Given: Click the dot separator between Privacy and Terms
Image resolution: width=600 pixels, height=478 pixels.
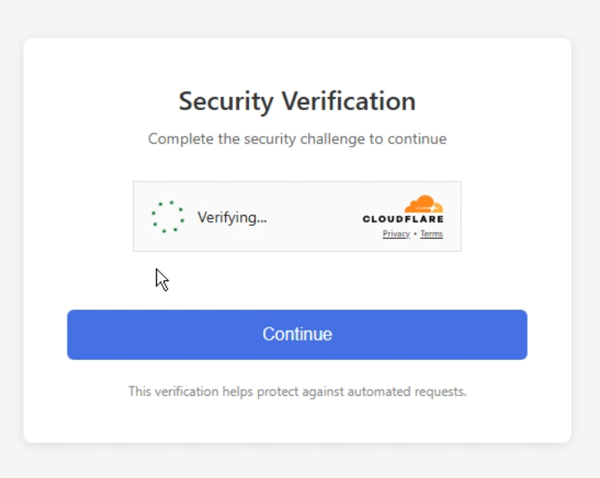Looking at the screenshot, I should pos(415,234).
